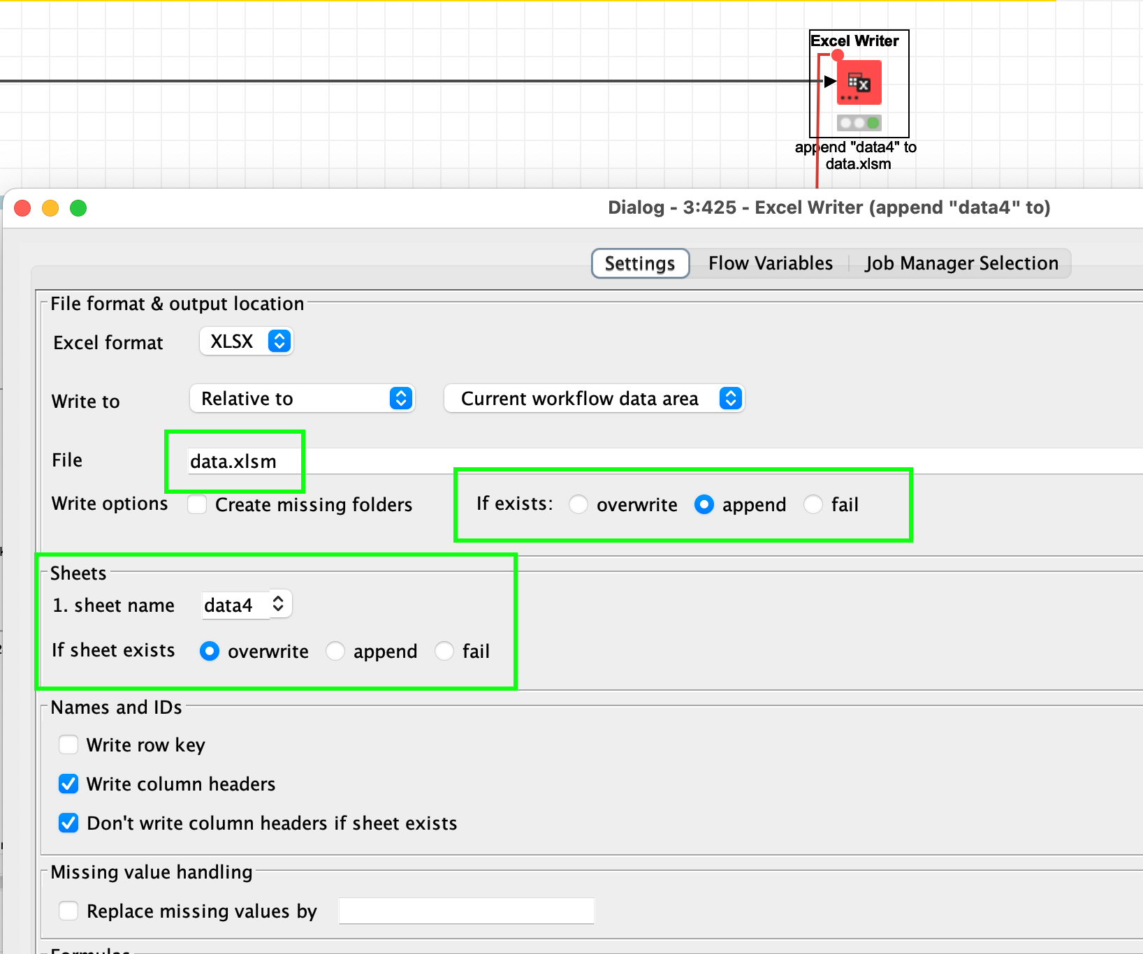The width and height of the screenshot is (1143, 954).
Task: Select the Excel Writer node icon
Action: [x=859, y=82]
